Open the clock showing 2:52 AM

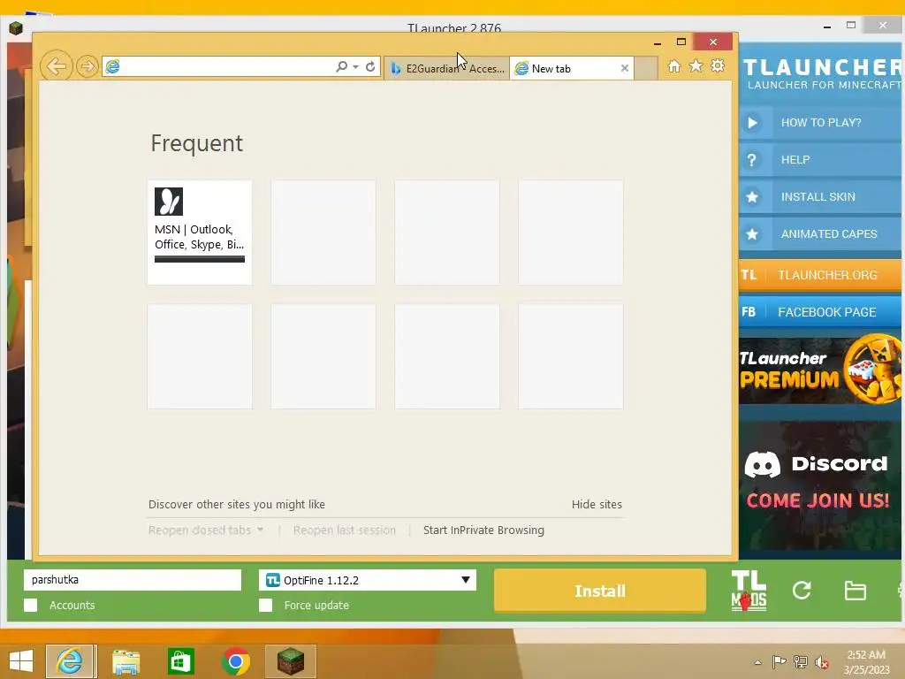click(866, 661)
